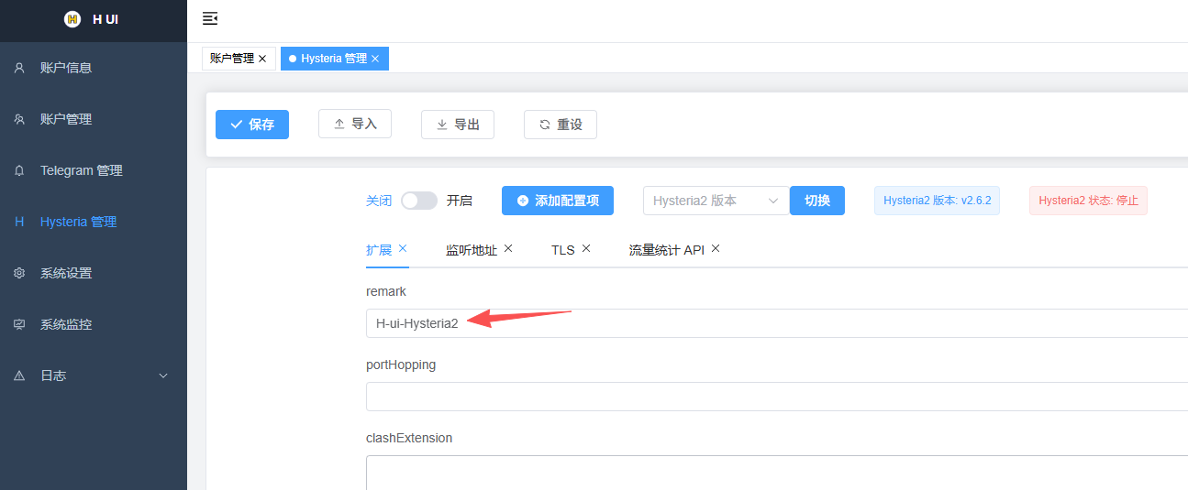
Task: Close the 账户管理 page tab
Action: click(262, 59)
